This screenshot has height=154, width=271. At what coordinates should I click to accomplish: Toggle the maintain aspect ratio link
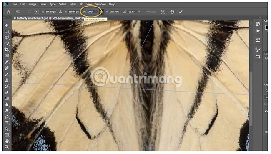[102, 12]
